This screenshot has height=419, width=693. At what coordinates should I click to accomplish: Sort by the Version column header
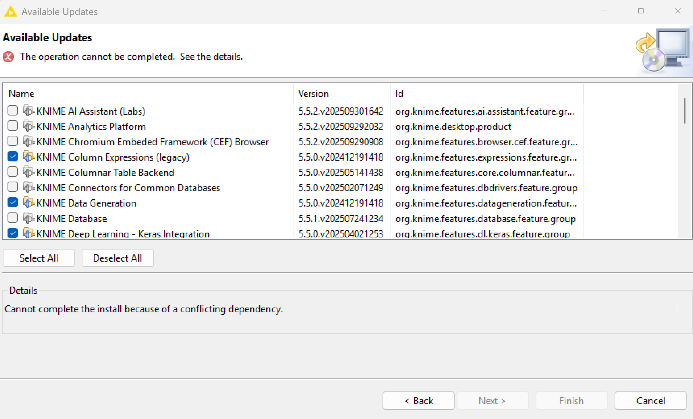pyautogui.click(x=313, y=94)
